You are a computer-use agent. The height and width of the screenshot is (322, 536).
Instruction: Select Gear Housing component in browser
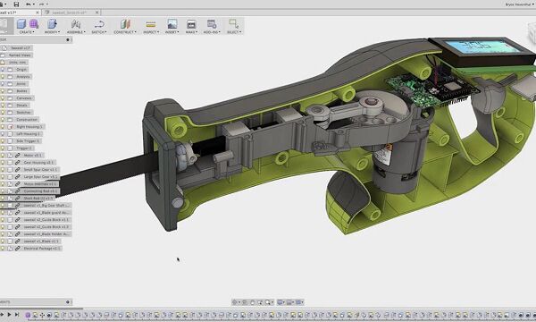38,163
